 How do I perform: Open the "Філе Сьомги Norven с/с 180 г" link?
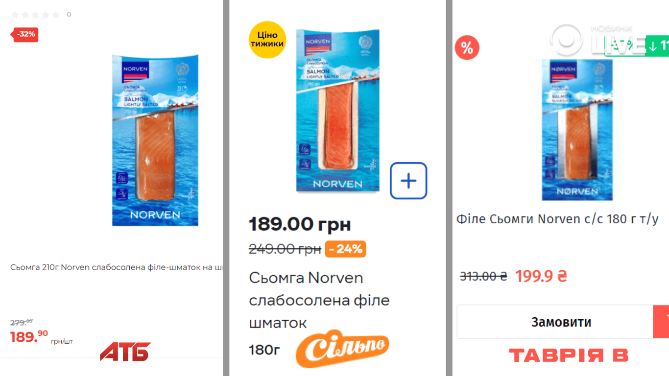coord(557,219)
